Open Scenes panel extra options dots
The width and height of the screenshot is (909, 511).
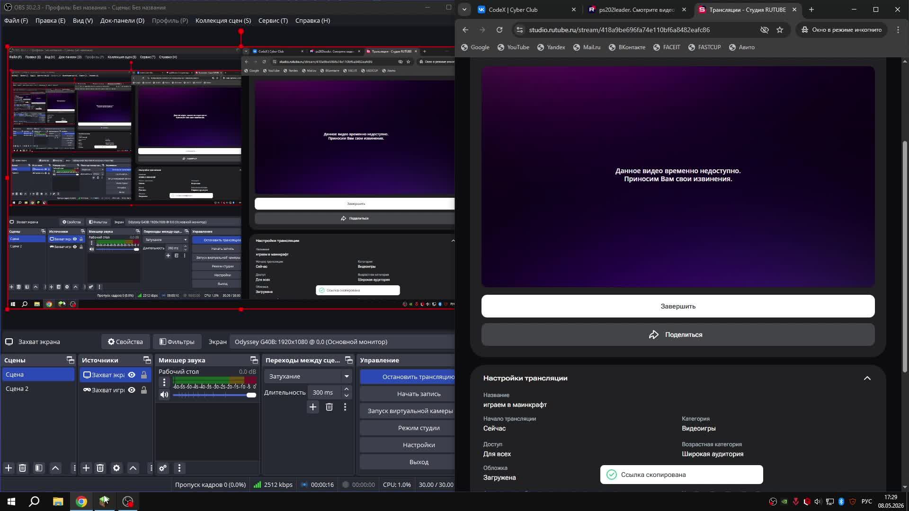pyautogui.click(x=74, y=468)
